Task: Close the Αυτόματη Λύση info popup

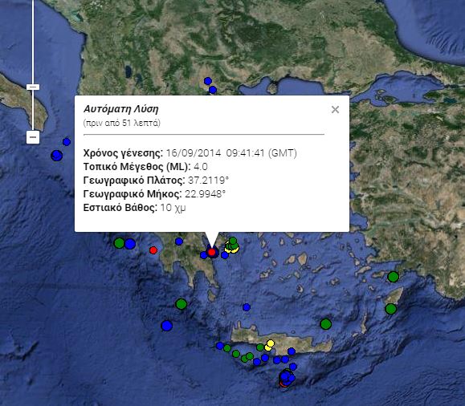Action: 335,110
